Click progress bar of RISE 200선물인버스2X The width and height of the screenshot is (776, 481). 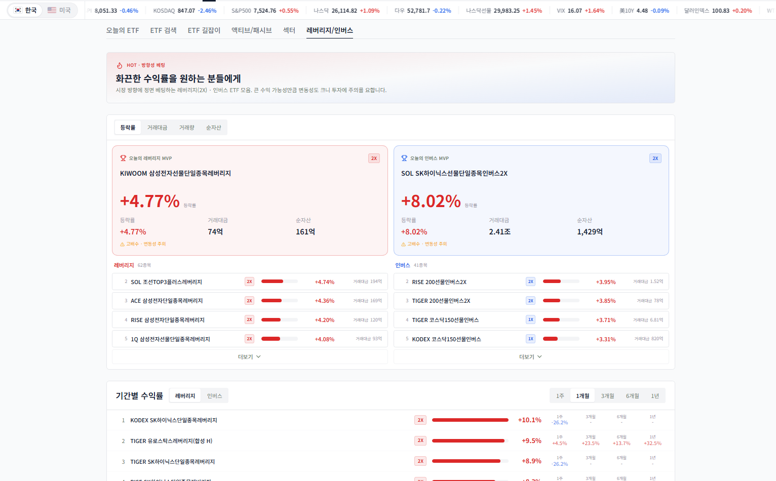[x=561, y=282]
